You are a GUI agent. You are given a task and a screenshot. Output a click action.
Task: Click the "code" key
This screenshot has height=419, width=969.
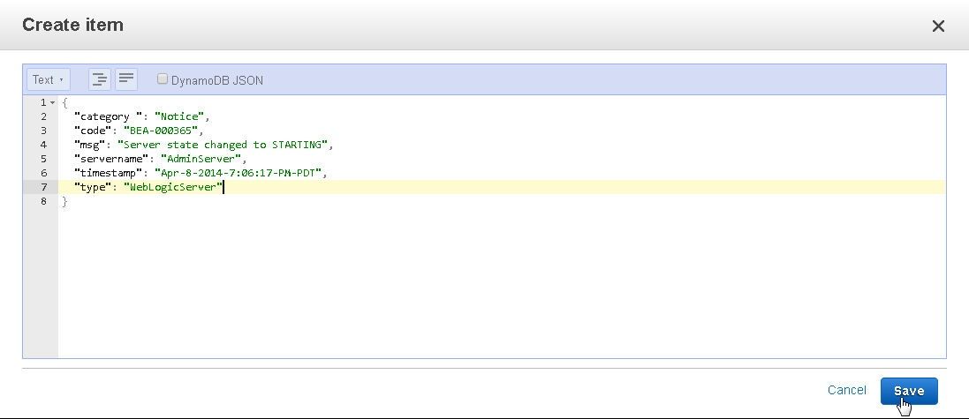[x=93, y=131]
